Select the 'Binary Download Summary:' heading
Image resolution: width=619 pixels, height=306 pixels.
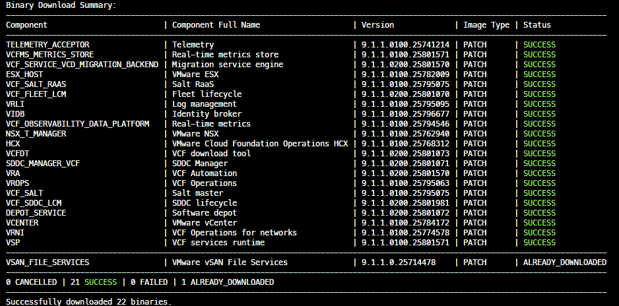(61, 5)
